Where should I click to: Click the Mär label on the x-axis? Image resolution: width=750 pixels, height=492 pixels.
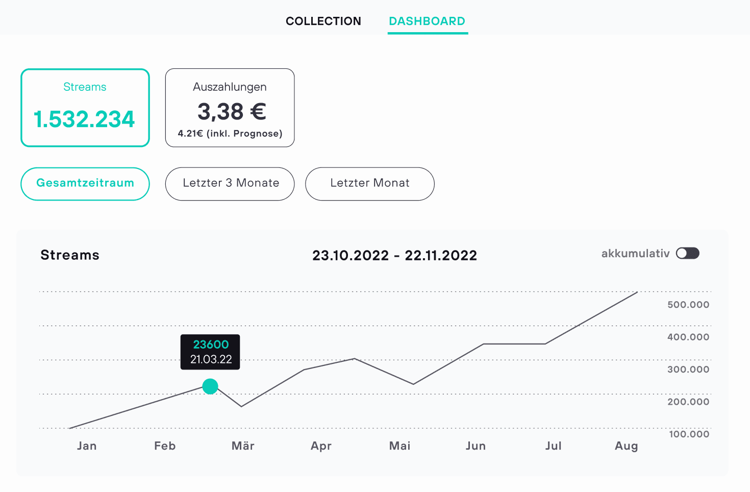pyautogui.click(x=243, y=446)
